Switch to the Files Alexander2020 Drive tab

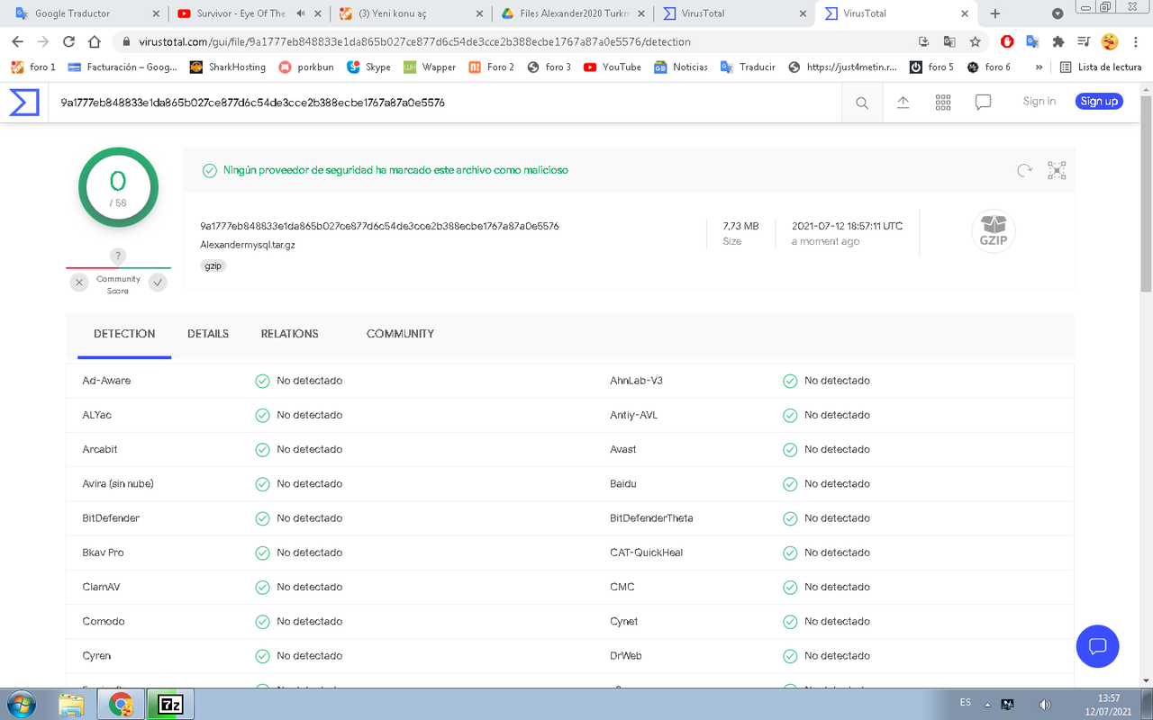574,13
